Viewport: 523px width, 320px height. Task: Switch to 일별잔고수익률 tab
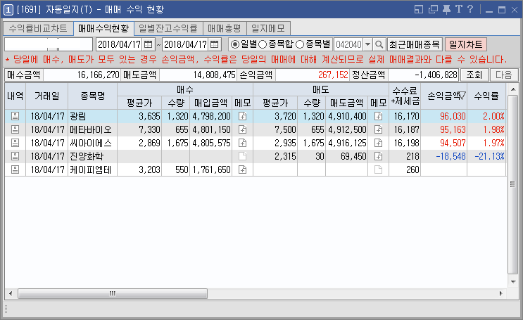(168, 29)
